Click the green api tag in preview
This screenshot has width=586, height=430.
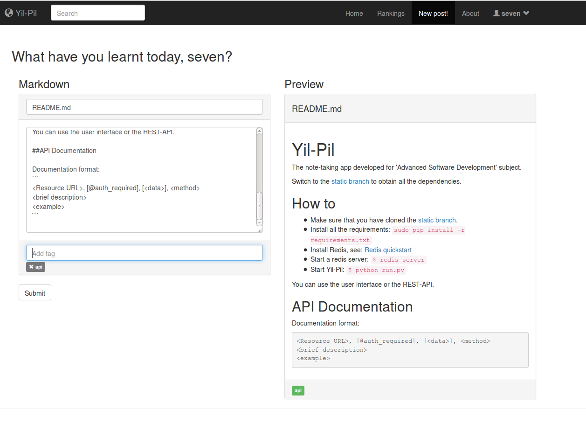click(x=298, y=390)
